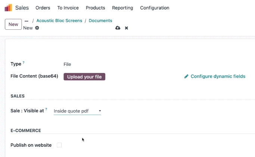Screen dimensions: 255x157
Task: Click the breadcrumb ellipsis icon
Action: (27, 21)
